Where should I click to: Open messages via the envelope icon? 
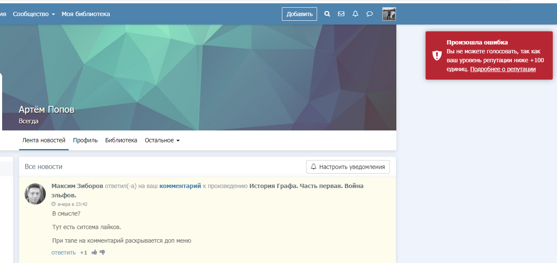pyautogui.click(x=341, y=14)
